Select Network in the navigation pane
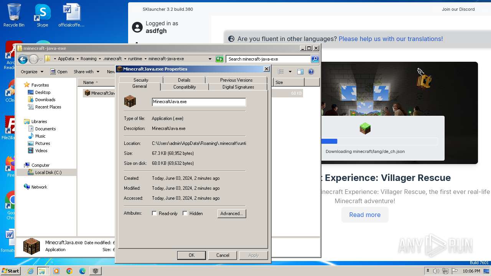This screenshot has width=491, height=276. [39, 187]
